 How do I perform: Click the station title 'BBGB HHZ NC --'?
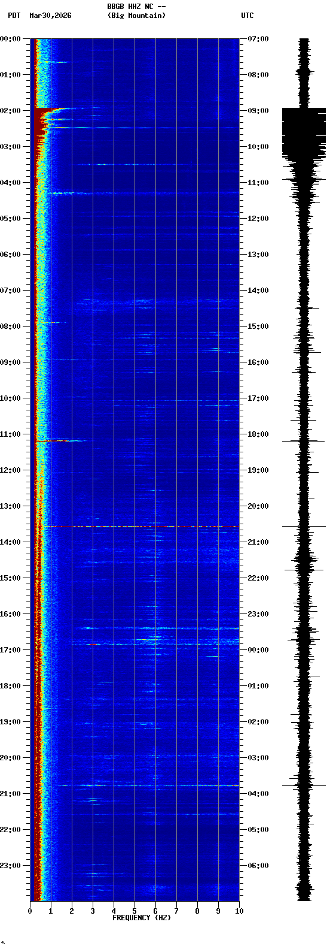tap(136, 7)
